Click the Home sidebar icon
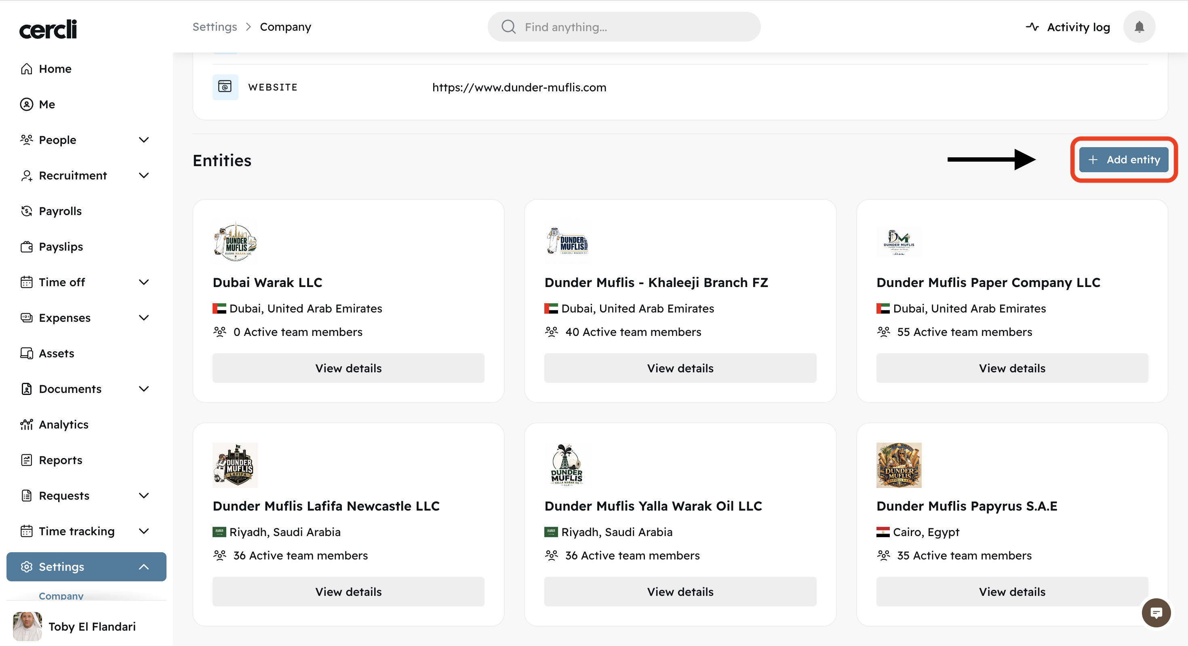Image resolution: width=1188 pixels, height=646 pixels. click(x=27, y=69)
